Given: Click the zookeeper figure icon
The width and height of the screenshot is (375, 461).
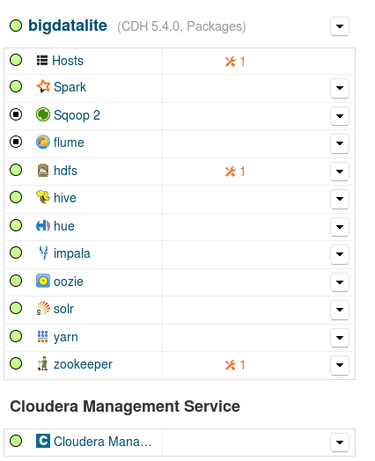Looking at the screenshot, I should tap(43, 363).
